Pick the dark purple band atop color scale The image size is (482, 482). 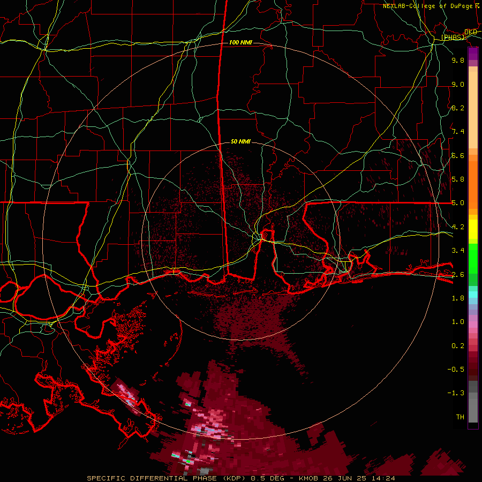click(473, 54)
